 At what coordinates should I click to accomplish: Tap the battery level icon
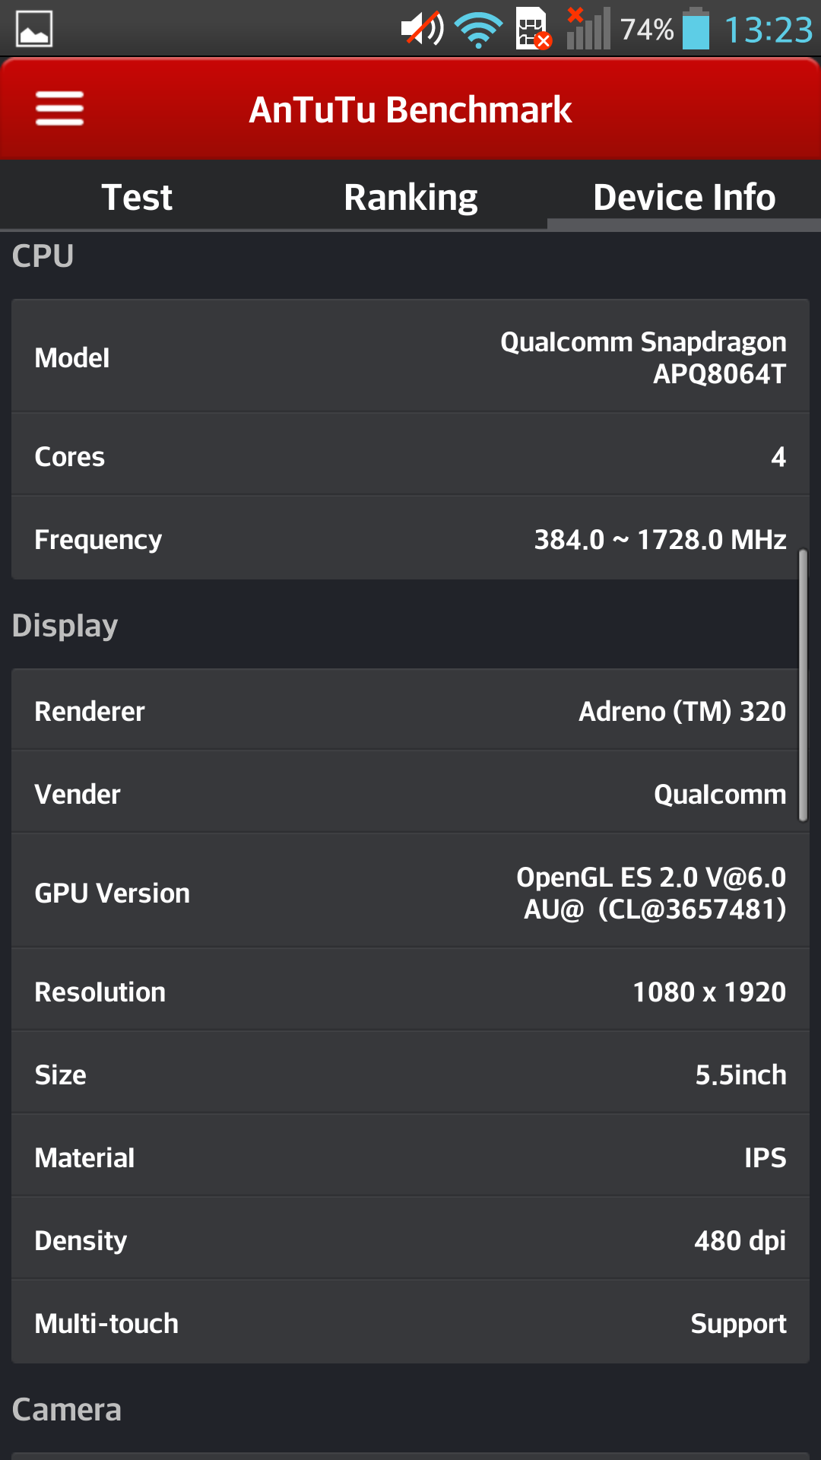tap(696, 29)
